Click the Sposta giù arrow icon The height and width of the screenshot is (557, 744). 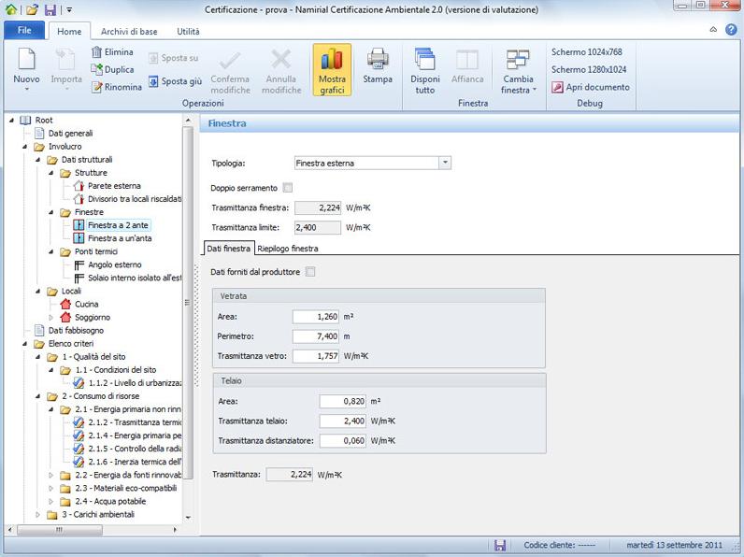click(154, 81)
